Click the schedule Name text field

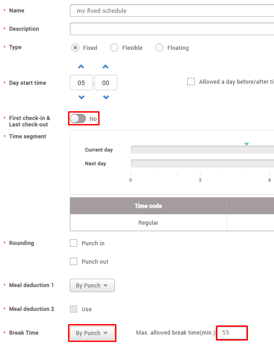(x=172, y=11)
